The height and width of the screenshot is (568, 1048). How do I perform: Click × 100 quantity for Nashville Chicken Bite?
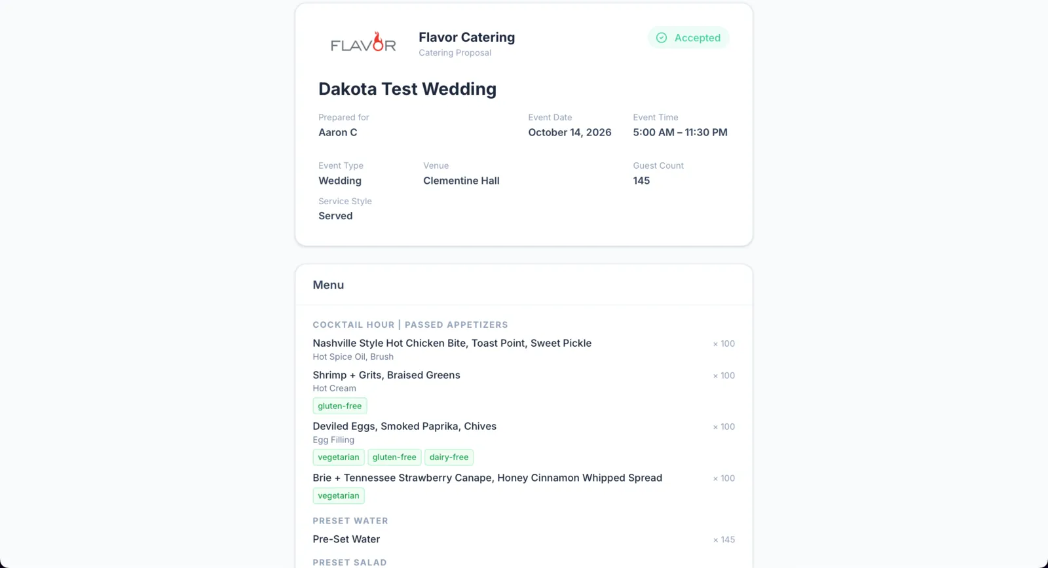pos(724,344)
